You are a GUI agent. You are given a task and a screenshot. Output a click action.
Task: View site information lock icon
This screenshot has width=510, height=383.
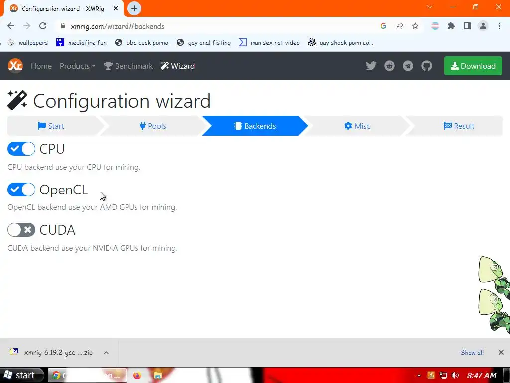click(63, 26)
